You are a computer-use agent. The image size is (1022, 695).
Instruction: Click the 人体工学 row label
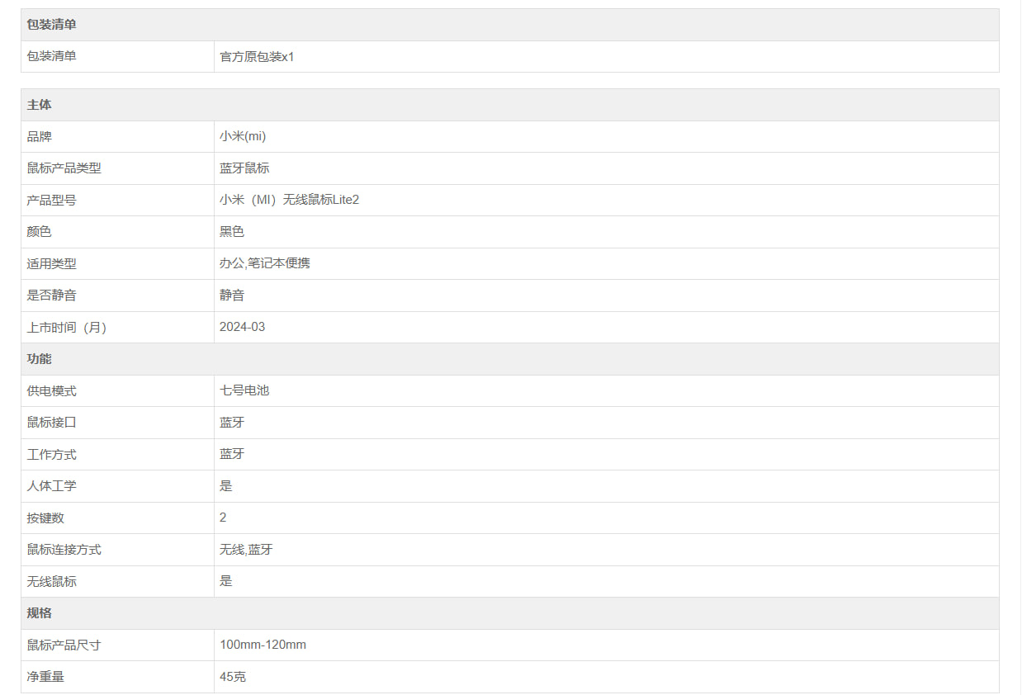coord(51,486)
